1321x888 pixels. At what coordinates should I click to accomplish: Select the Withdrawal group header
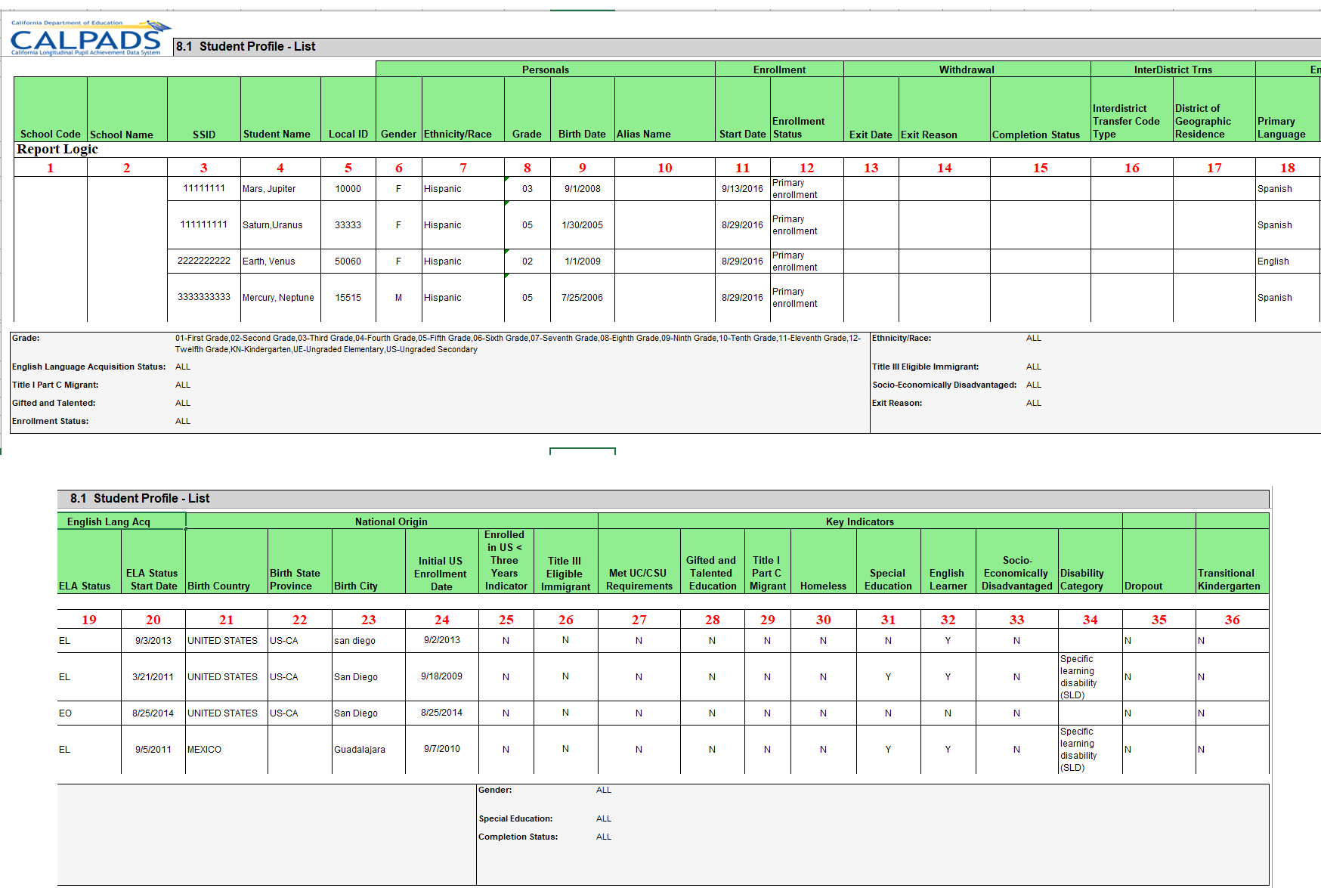click(x=967, y=70)
